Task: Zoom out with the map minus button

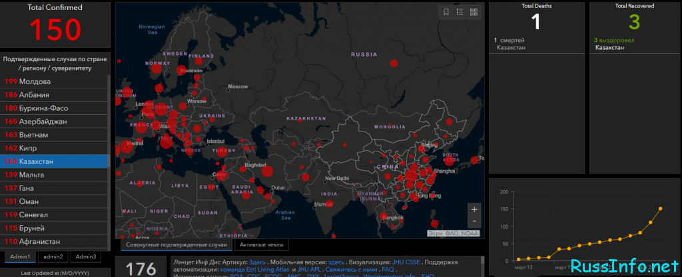Action: coord(474,221)
